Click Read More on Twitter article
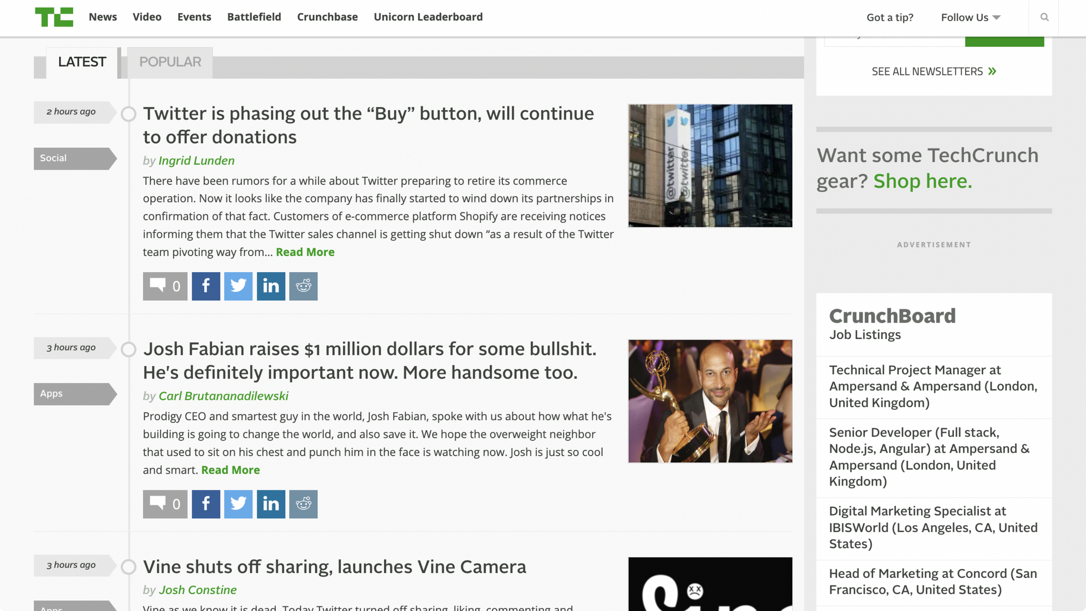The height and width of the screenshot is (611, 1086). (x=305, y=252)
